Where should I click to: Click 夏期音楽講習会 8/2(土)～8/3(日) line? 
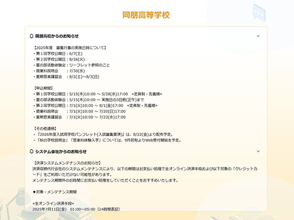coord(66,77)
